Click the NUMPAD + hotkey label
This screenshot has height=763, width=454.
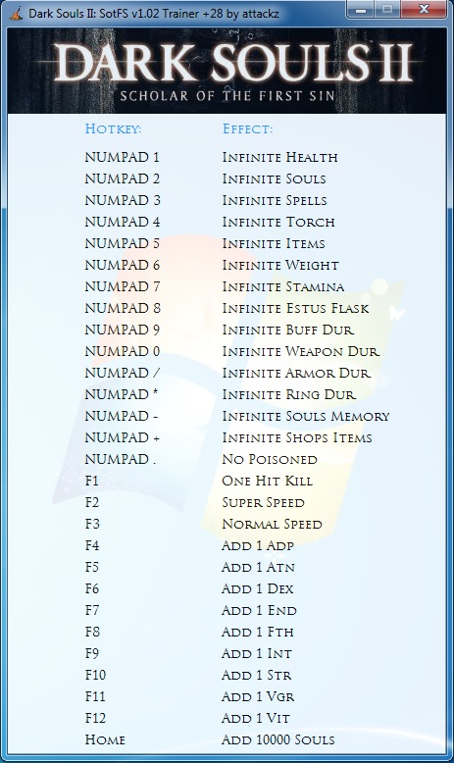point(123,437)
